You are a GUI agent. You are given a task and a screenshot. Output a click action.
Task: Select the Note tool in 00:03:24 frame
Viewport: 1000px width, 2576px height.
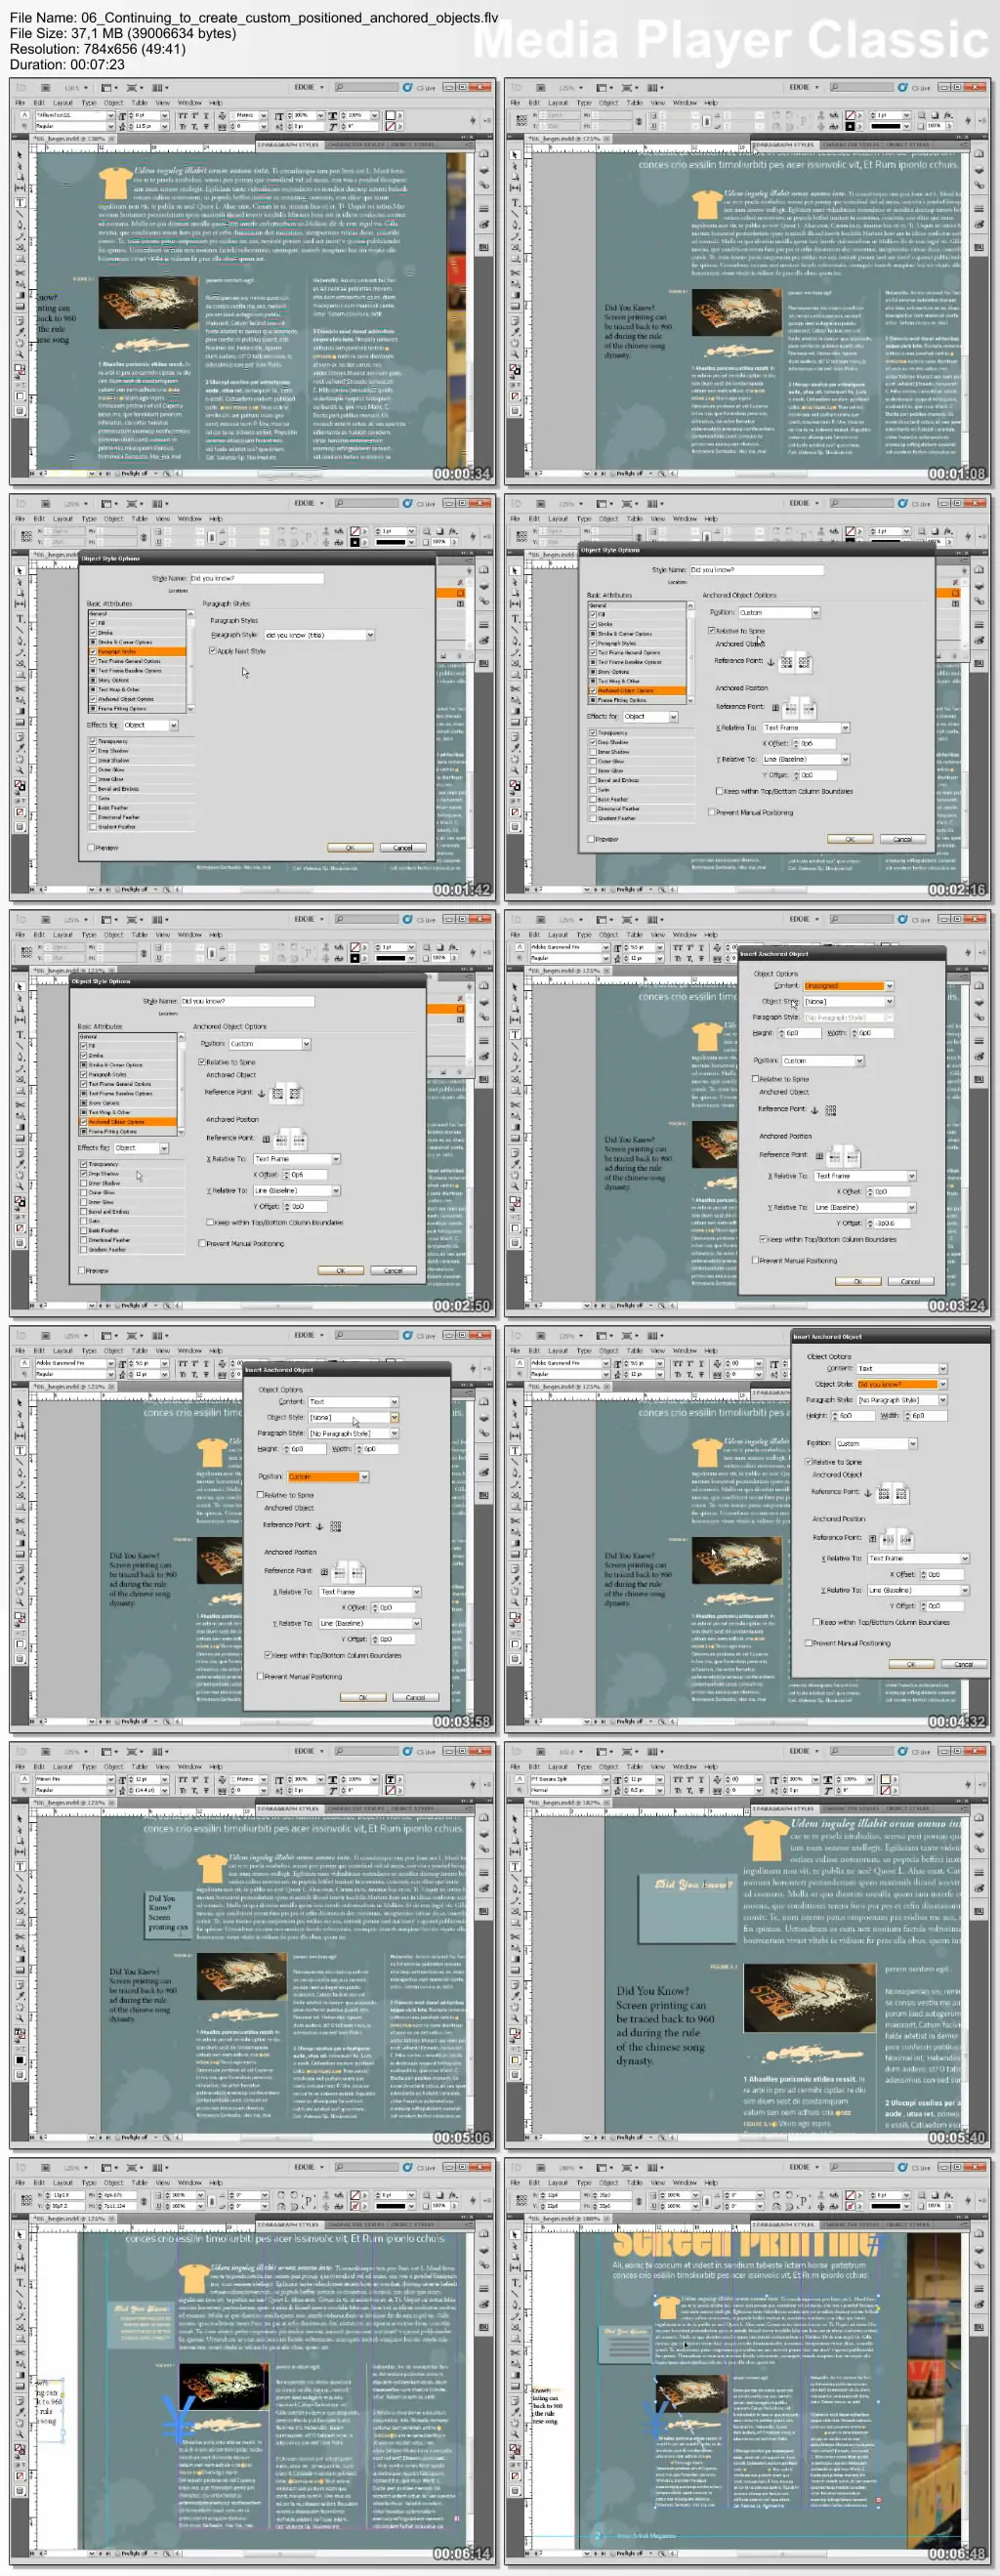515,1153
